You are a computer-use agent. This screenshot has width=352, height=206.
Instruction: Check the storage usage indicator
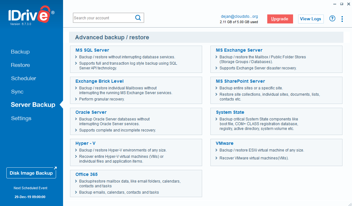pos(240,23)
